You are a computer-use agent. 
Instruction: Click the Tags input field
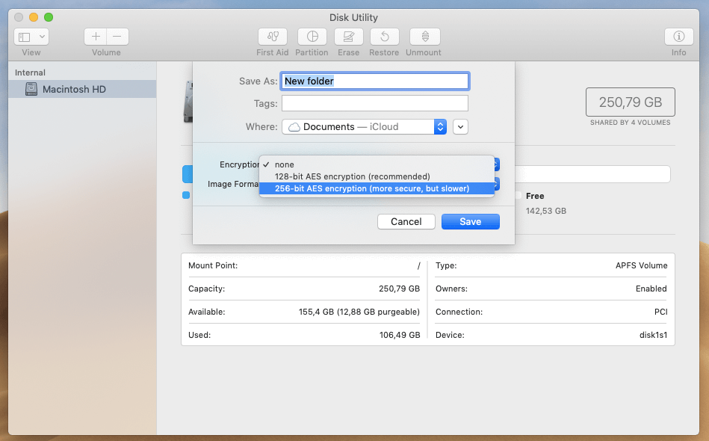375,104
